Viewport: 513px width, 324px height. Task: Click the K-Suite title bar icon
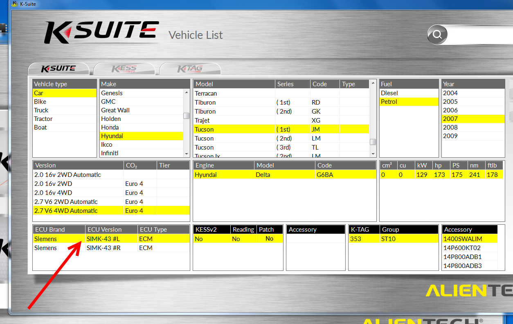pos(15,4)
